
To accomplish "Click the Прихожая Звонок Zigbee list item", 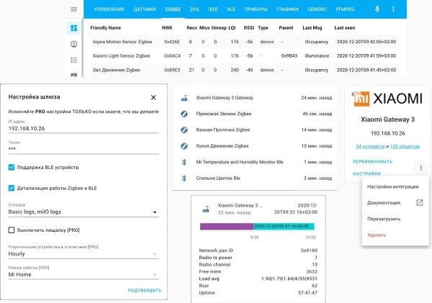I will [x=255, y=114].
